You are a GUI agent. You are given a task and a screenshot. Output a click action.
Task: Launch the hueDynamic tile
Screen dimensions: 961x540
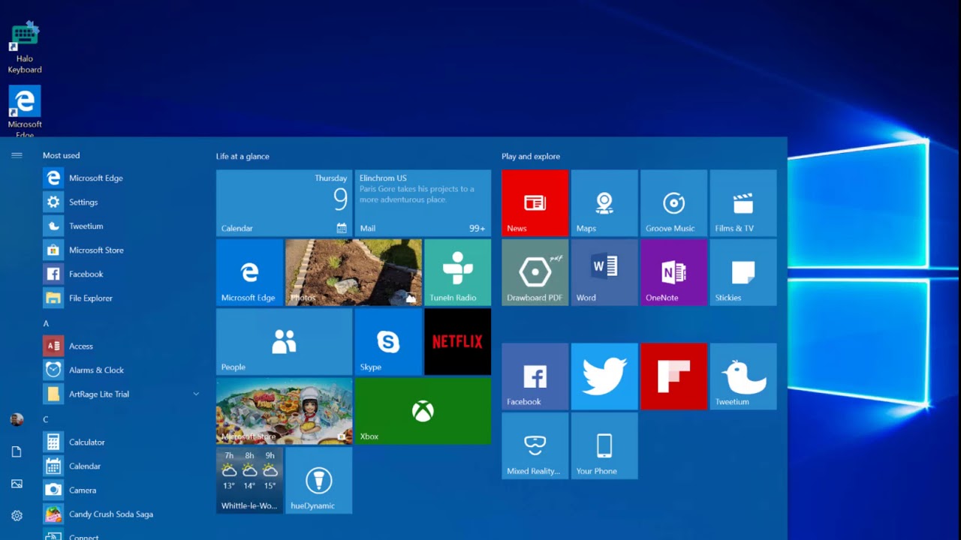click(x=318, y=480)
